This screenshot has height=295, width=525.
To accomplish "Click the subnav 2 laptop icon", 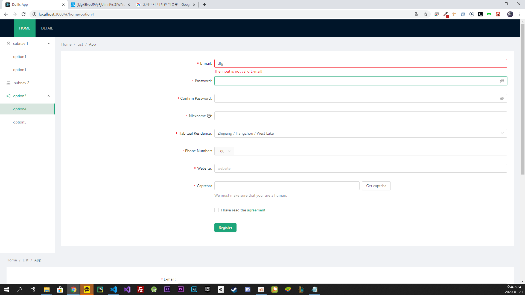I will (8, 83).
